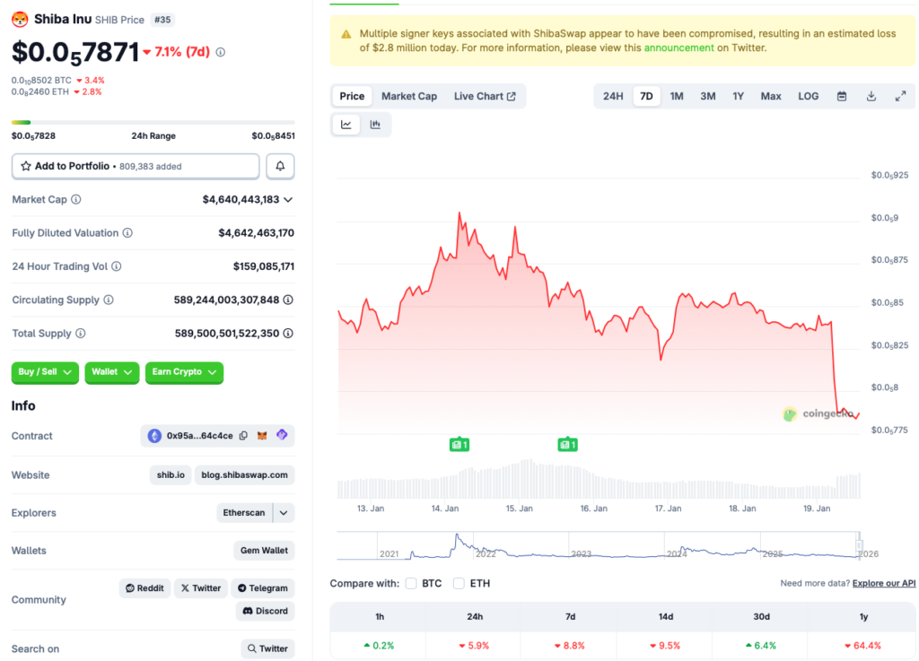Add contract to MetaMask via fox icon

pos(261,435)
